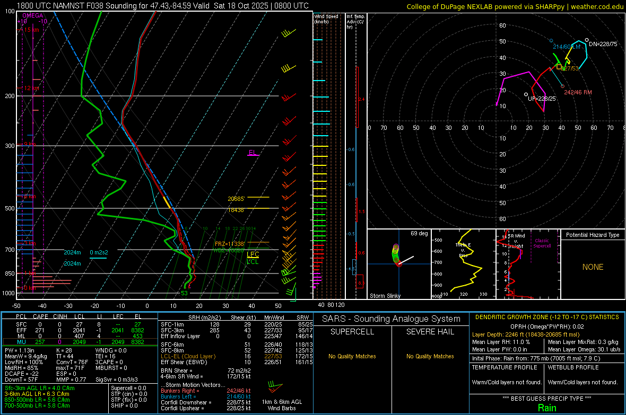Click the Wind Speed (knots) header

click(x=326, y=19)
